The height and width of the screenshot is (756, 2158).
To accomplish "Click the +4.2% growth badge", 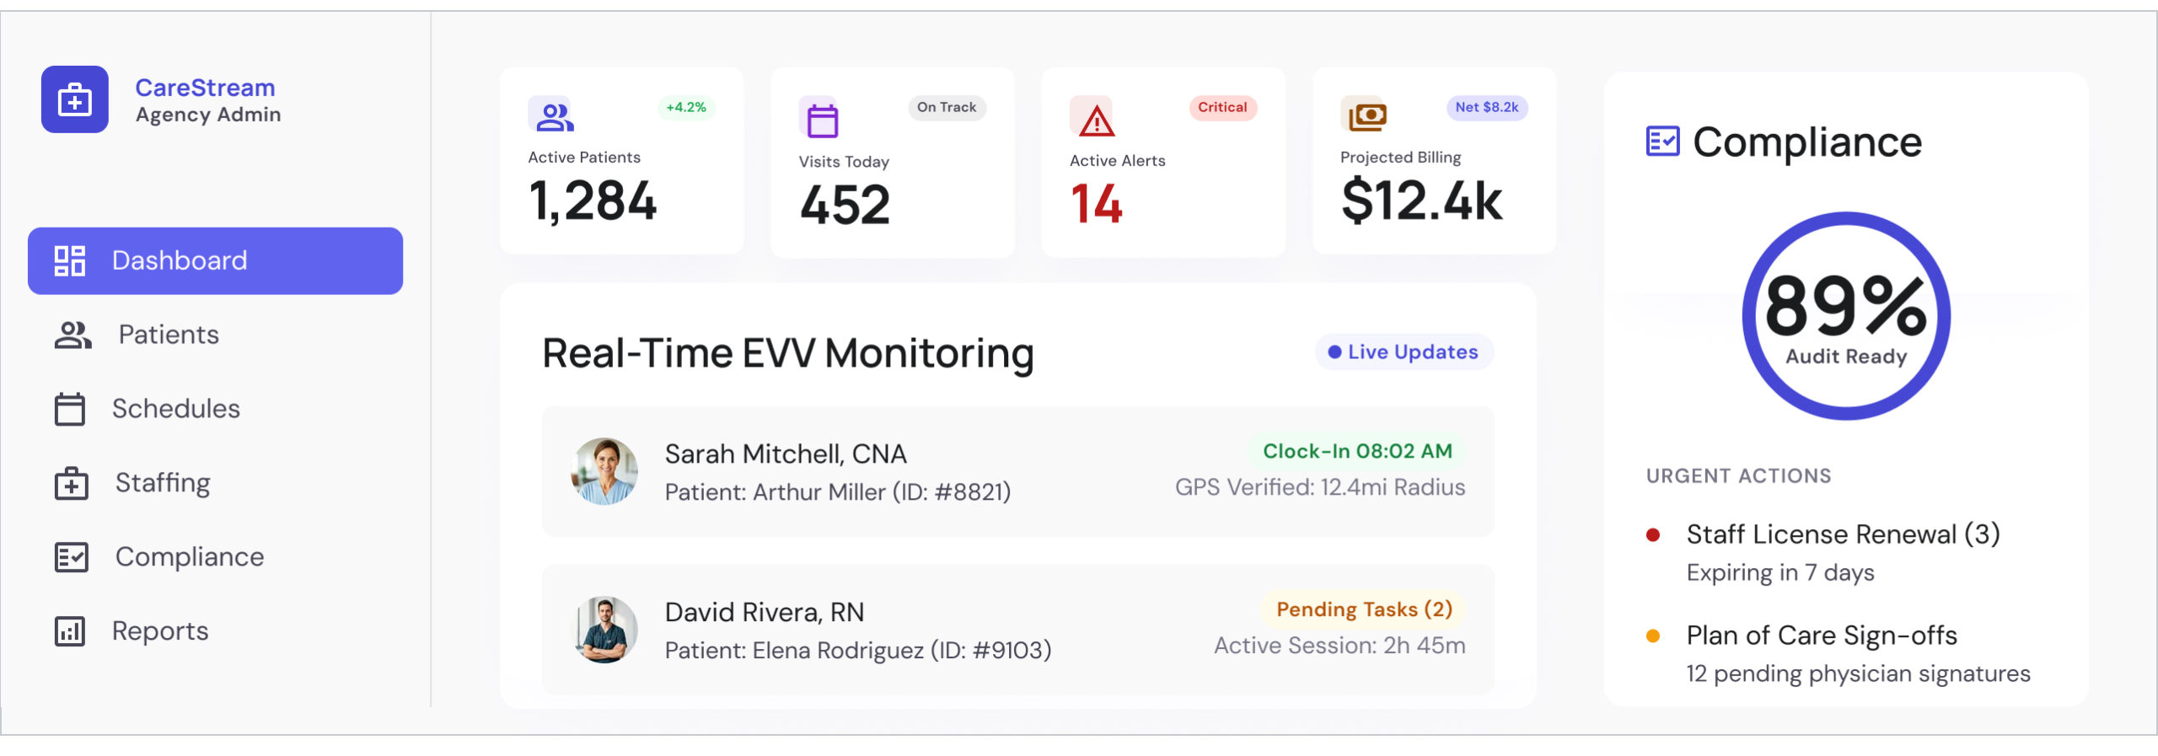I will click(686, 107).
